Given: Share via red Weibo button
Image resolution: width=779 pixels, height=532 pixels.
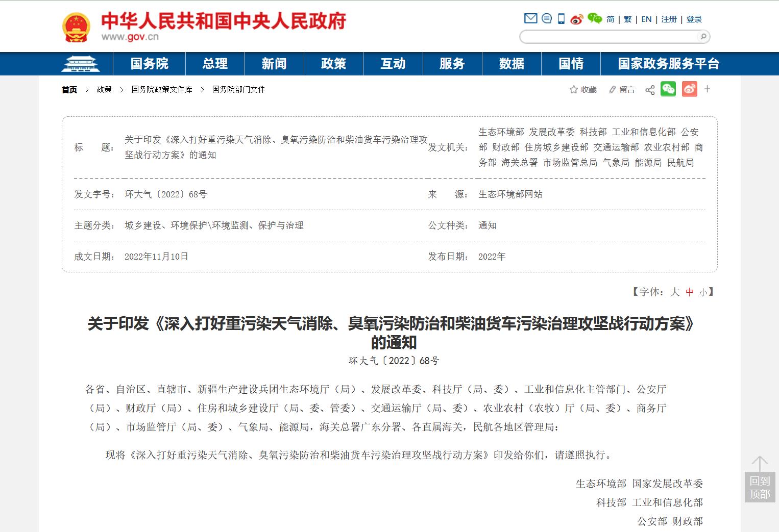Looking at the screenshot, I should tap(690, 89).
